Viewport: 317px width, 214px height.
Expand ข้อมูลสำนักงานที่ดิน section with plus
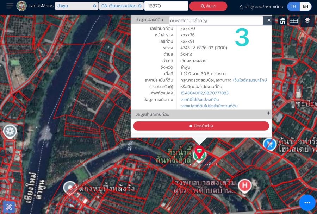pos(268,113)
